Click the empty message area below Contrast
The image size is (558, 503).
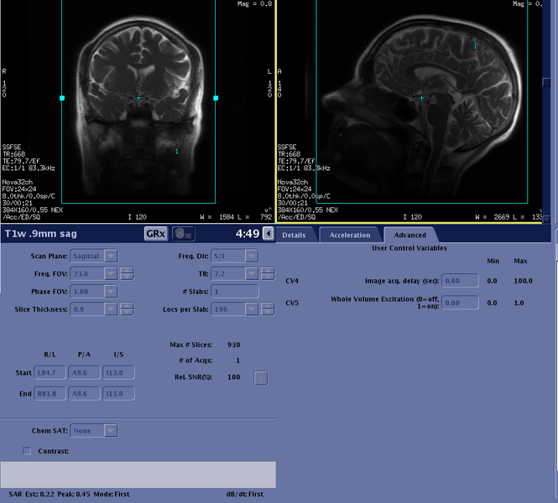[138, 474]
